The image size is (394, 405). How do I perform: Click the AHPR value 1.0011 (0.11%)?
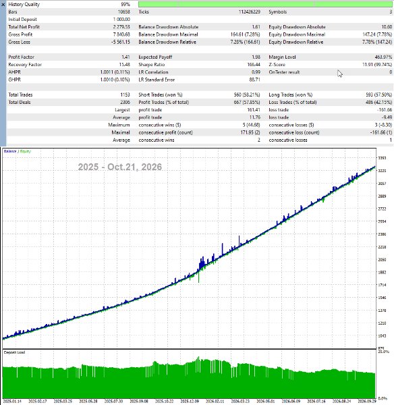click(x=115, y=72)
